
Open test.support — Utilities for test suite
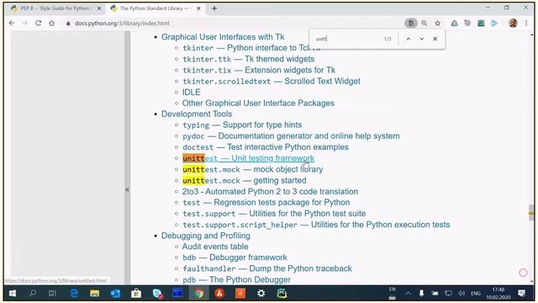[x=274, y=213]
